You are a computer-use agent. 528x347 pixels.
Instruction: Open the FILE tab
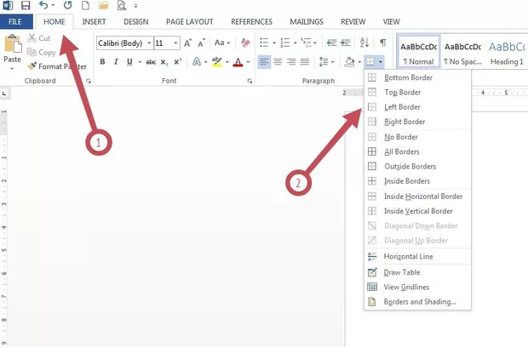pos(15,22)
